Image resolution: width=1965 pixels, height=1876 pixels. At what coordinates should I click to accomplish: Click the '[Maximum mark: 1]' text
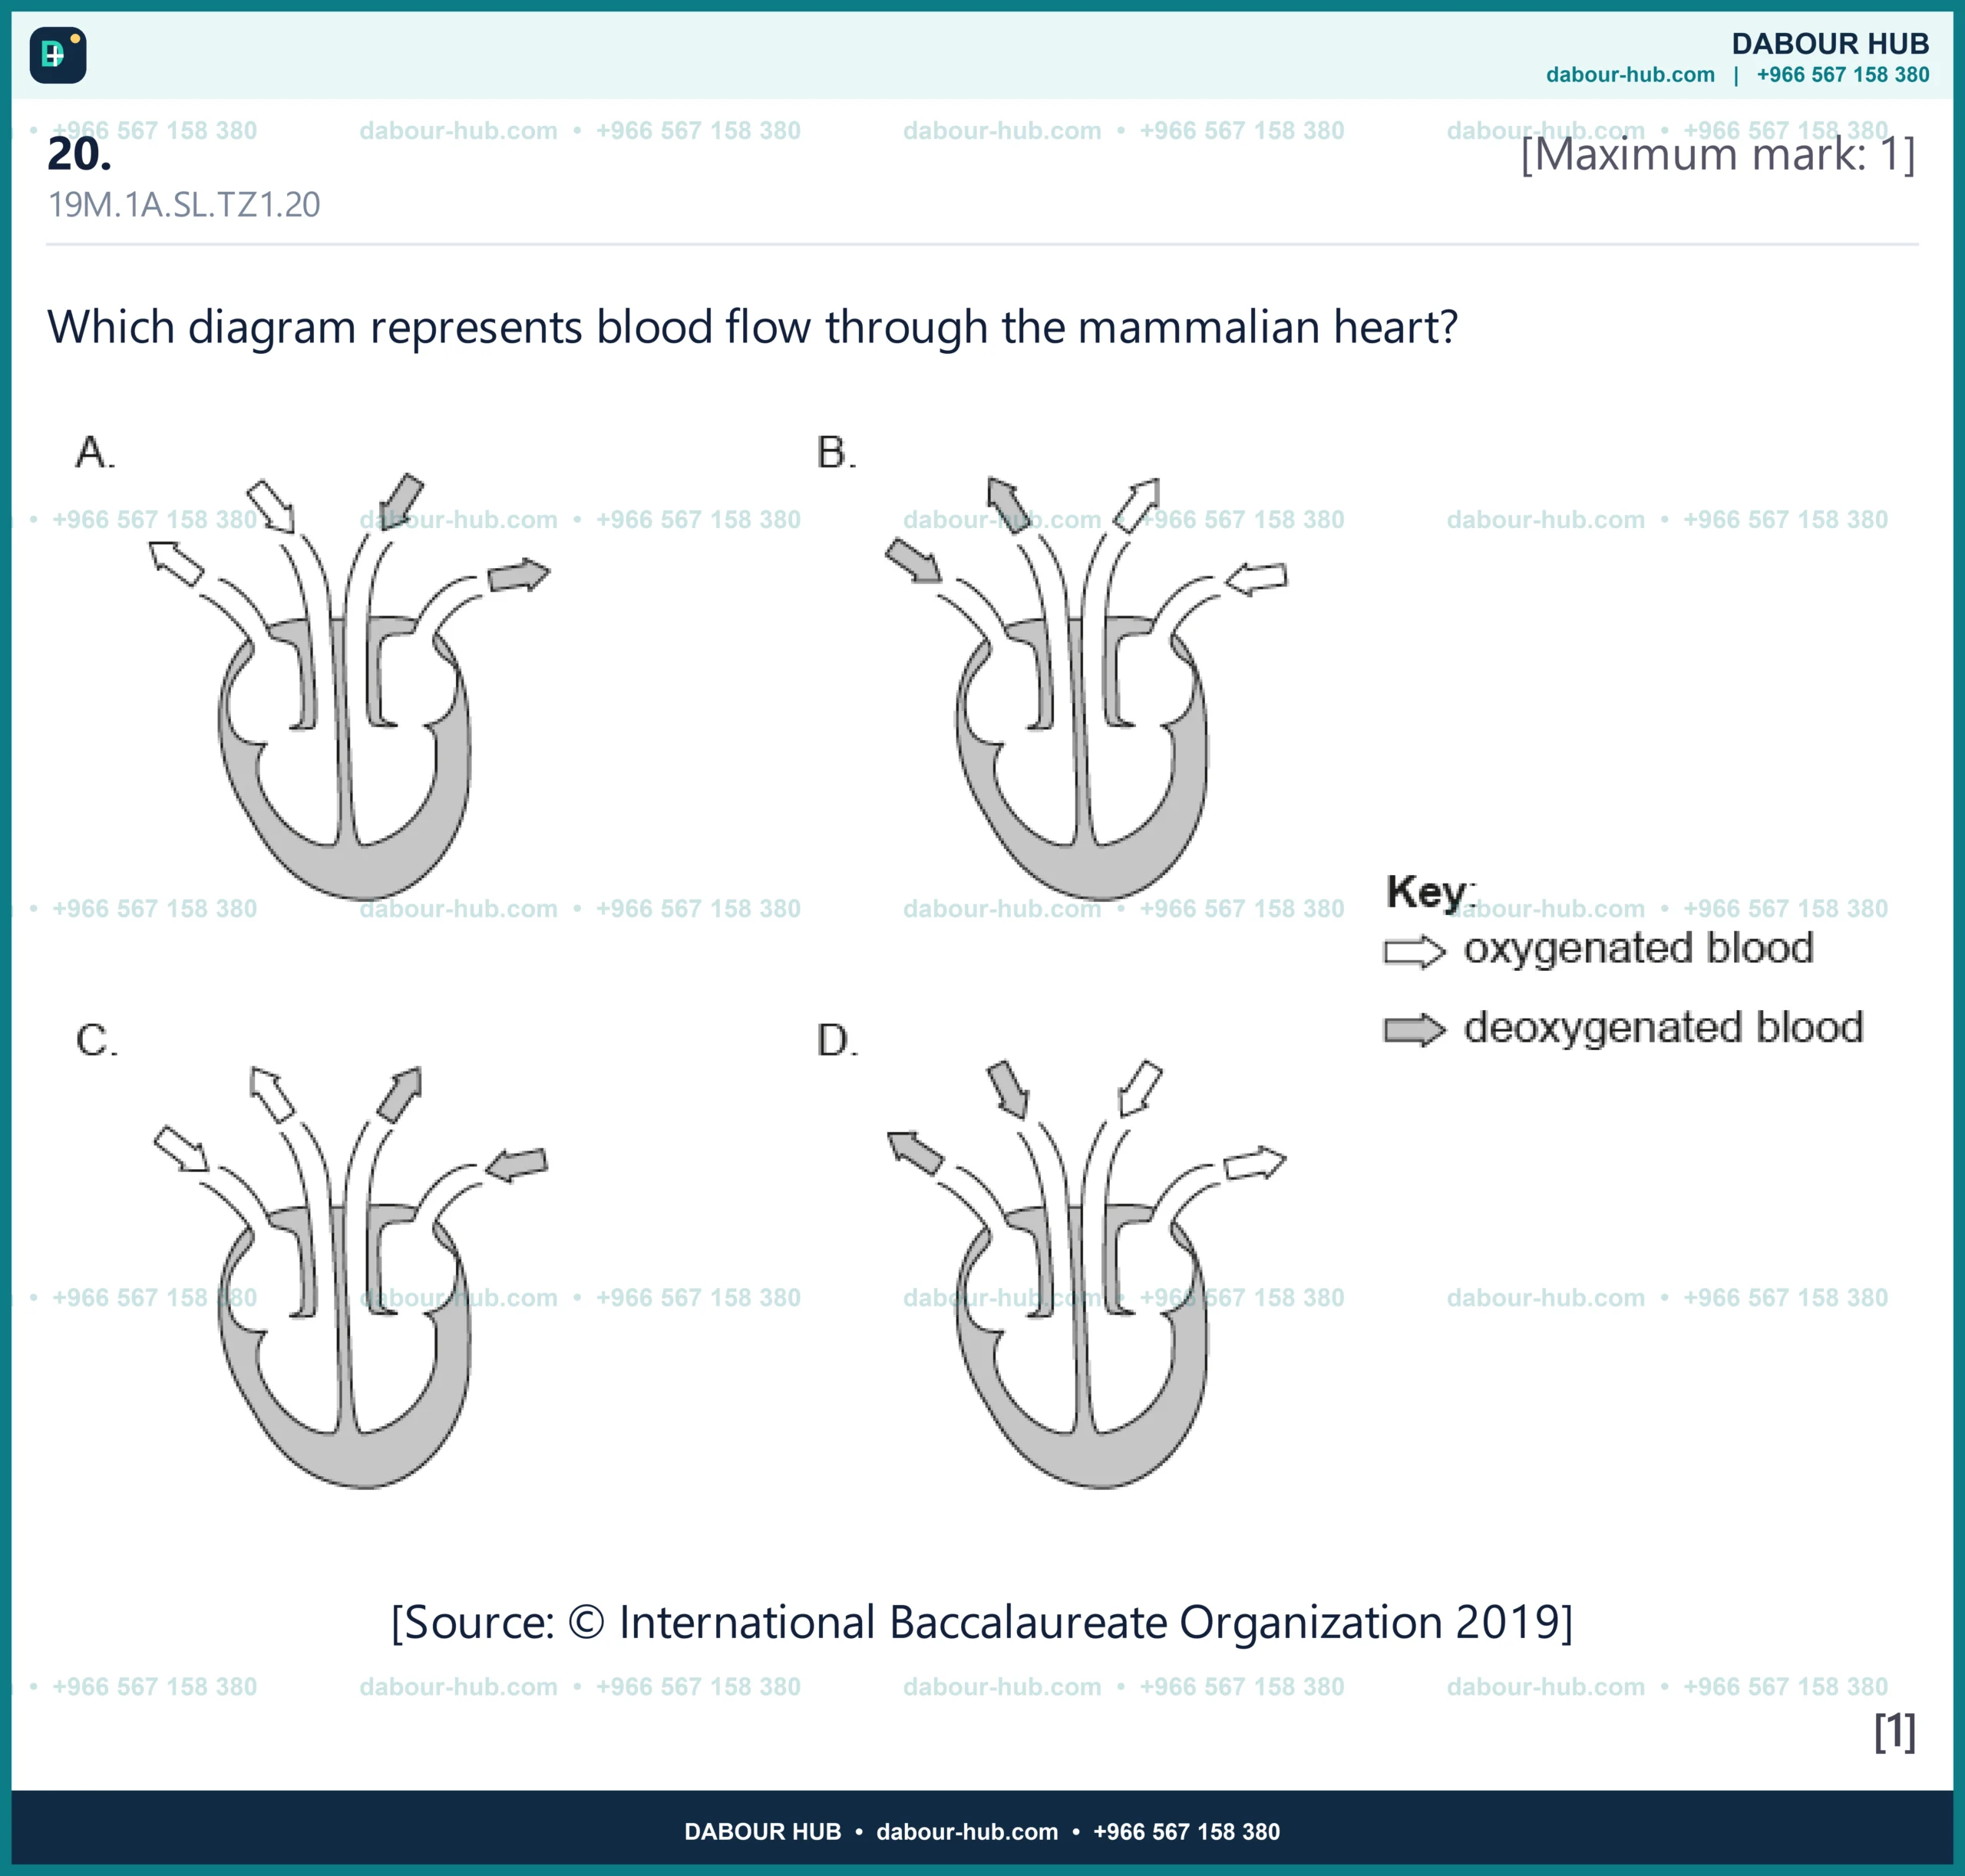point(1718,154)
